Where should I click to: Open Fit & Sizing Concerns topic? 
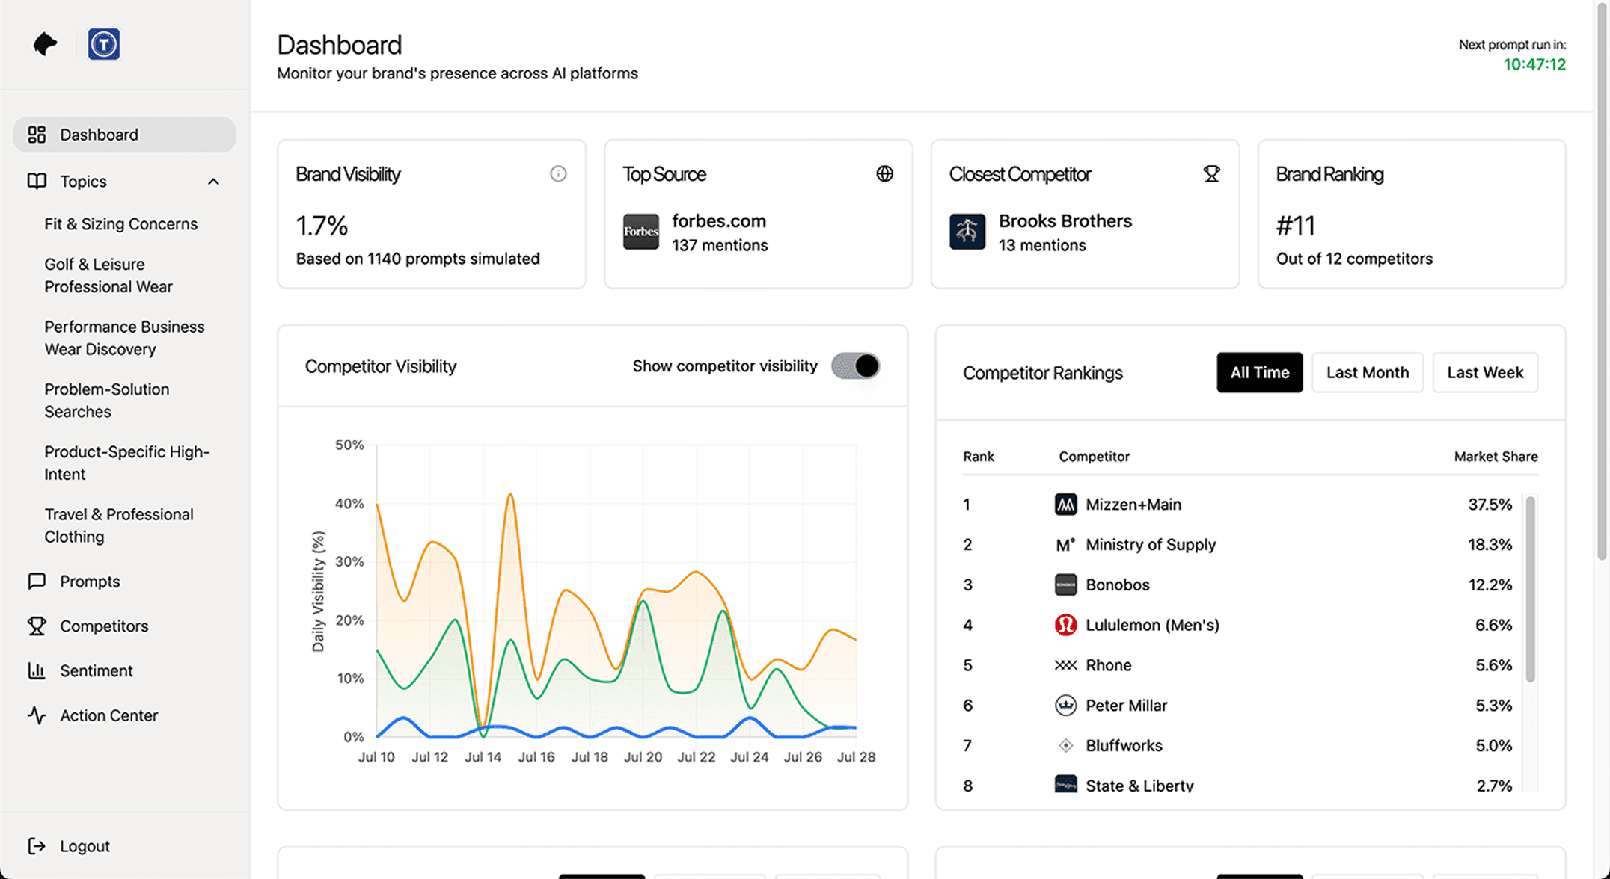click(120, 223)
